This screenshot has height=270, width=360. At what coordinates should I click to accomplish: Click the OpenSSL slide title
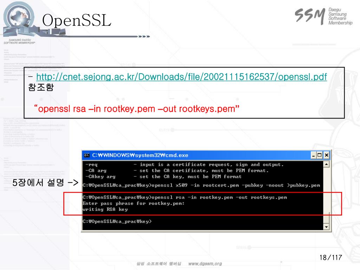point(77,20)
